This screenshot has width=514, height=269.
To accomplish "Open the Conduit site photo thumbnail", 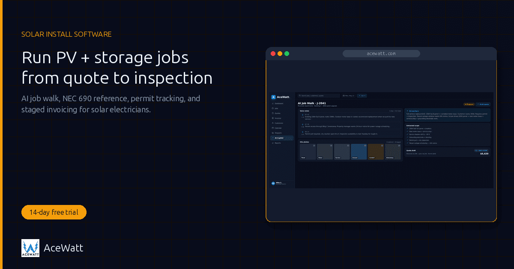I will [x=376, y=152].
